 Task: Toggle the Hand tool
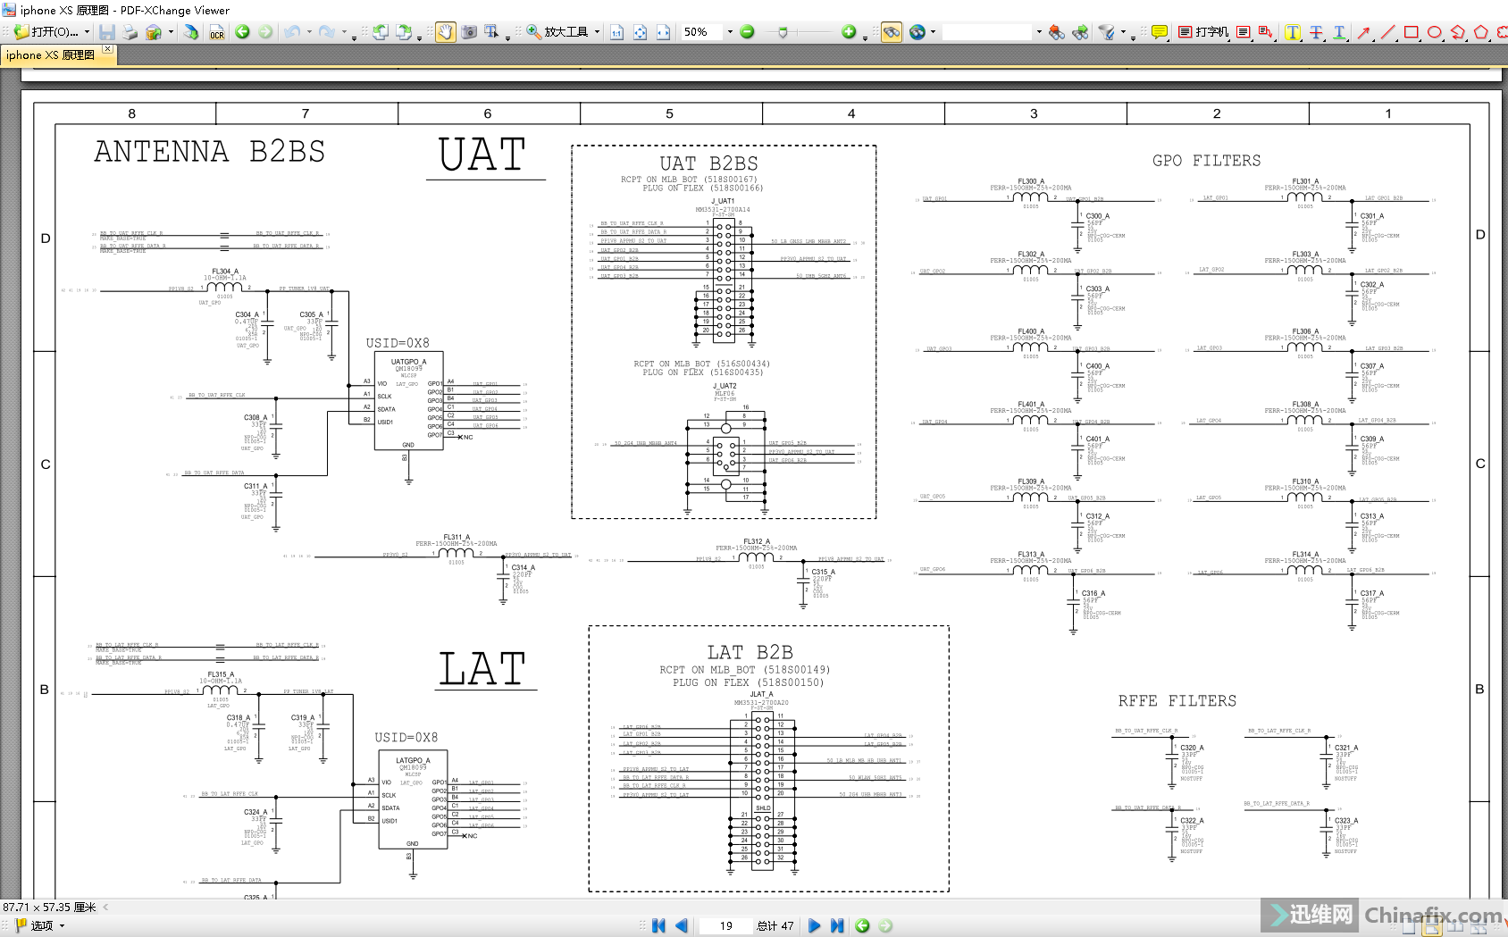click(x=445, y=32)
